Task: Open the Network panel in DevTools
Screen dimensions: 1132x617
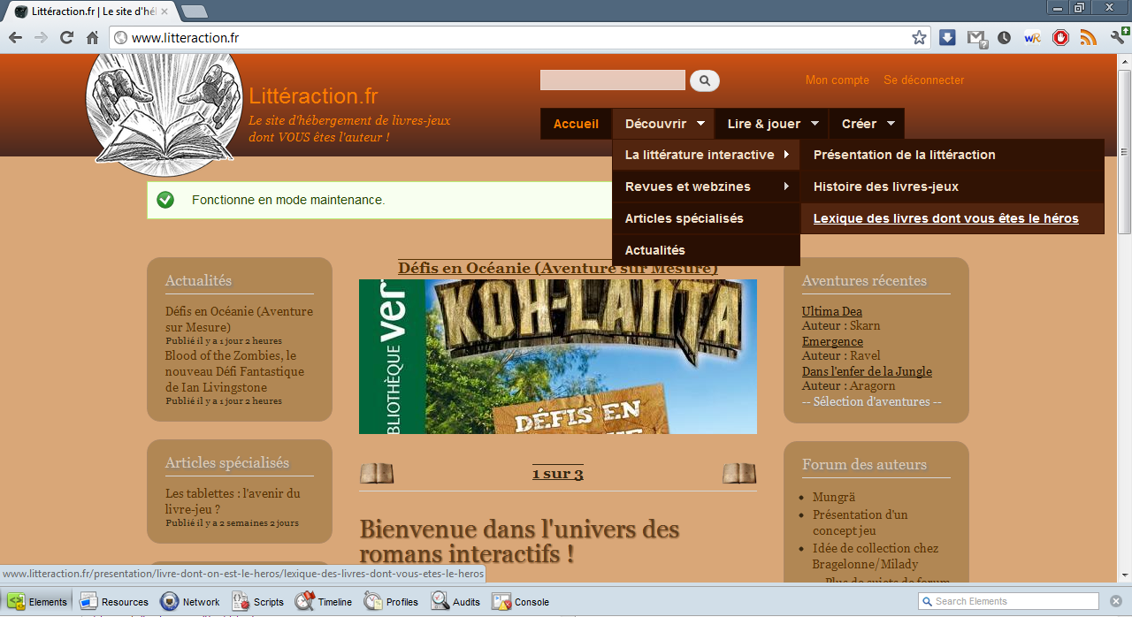Action: [x=190, y=602]
